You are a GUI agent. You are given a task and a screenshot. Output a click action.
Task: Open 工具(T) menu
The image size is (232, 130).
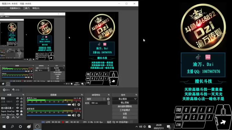click(26, 8)
